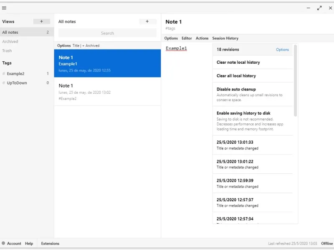334x250 pixels.
Task: Click the 18 revisions header
Action: pos(228,50)
